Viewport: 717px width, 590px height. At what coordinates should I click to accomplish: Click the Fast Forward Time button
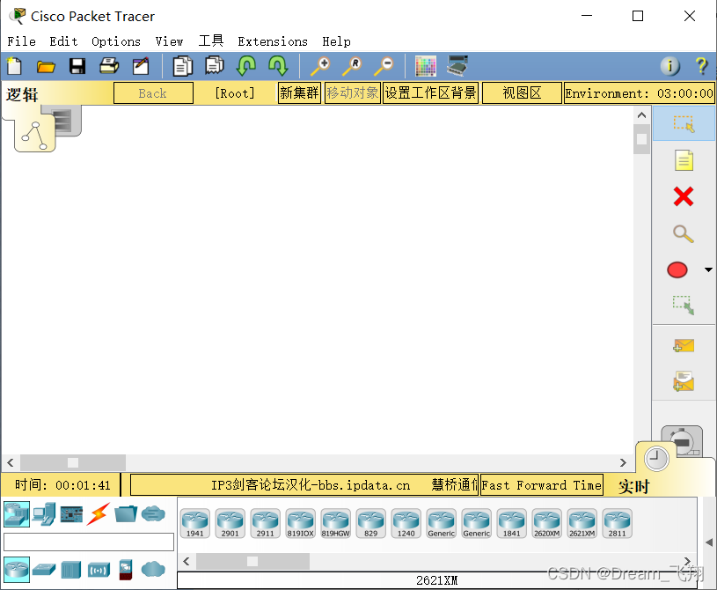(x=542, y=485)
